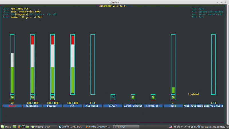
Task: Click the Show Desktop icon in panel
Action: pos(14,127)
